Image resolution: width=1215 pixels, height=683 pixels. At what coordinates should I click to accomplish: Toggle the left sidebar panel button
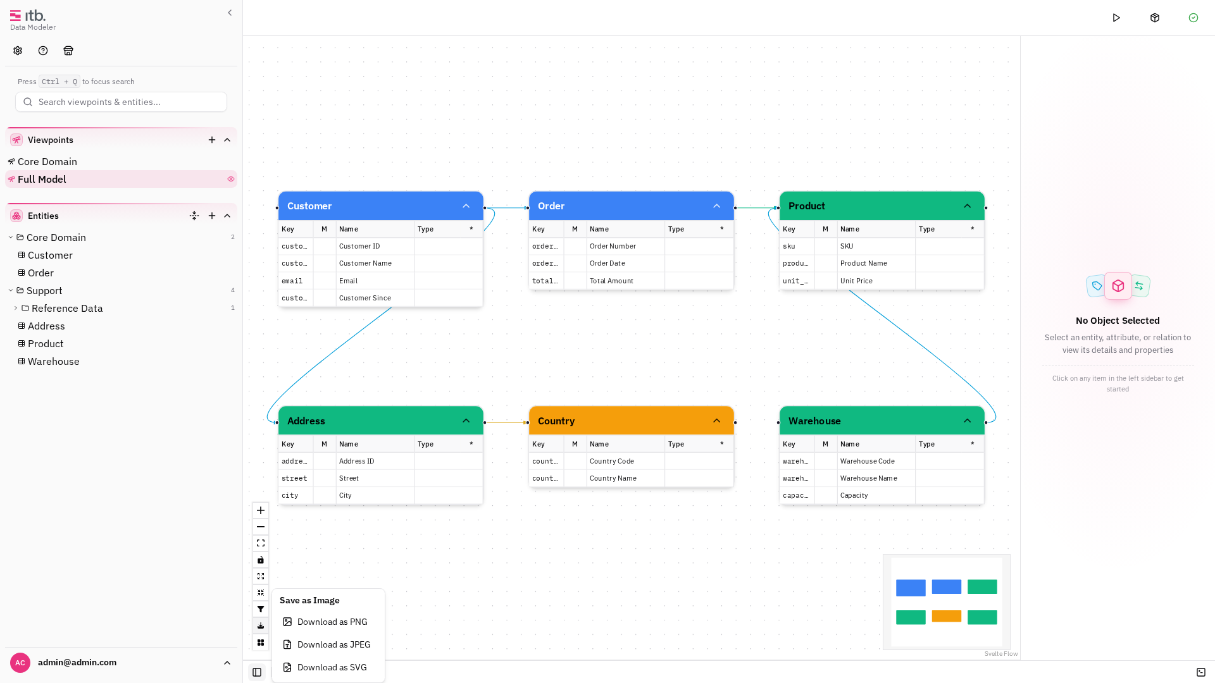point(257,672)
